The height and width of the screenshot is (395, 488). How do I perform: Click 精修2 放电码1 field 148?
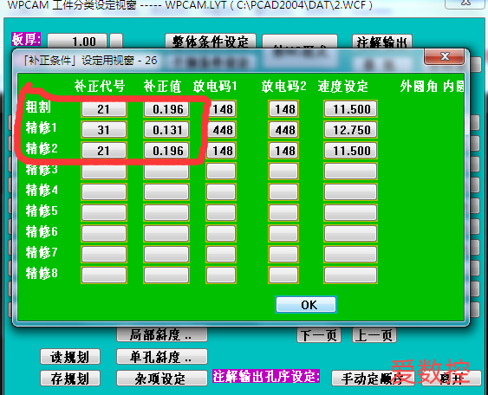click(221, 151)
